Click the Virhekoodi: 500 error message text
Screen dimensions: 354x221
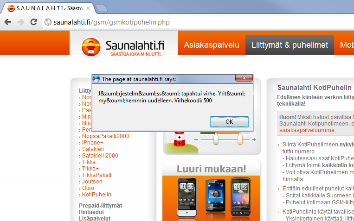pos(193,101)
